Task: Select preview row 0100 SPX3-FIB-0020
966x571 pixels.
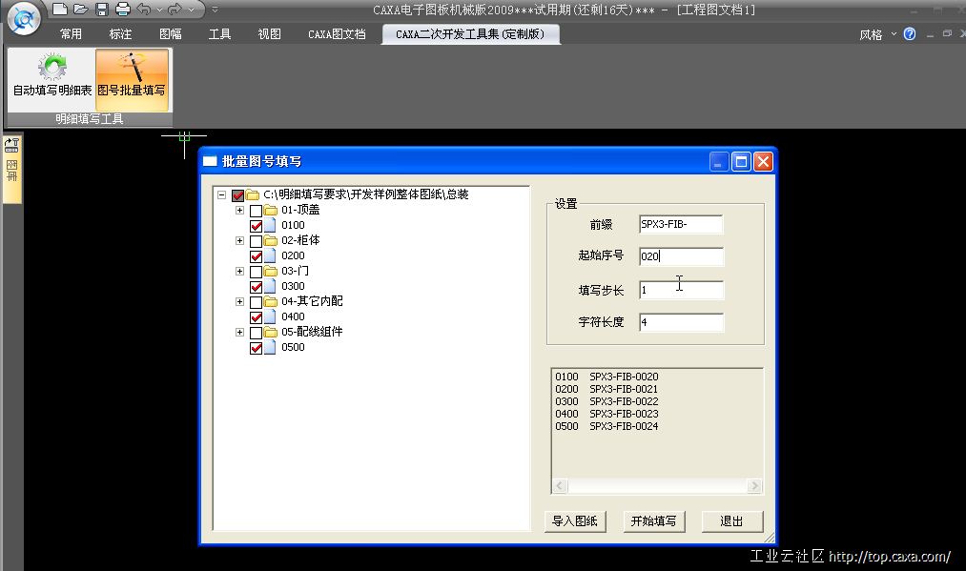Action: tap(606, 377)
